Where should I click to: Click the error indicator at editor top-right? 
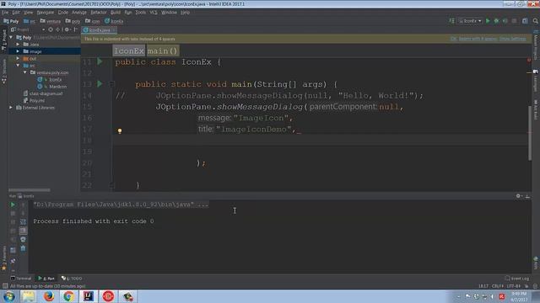(529, 60)
